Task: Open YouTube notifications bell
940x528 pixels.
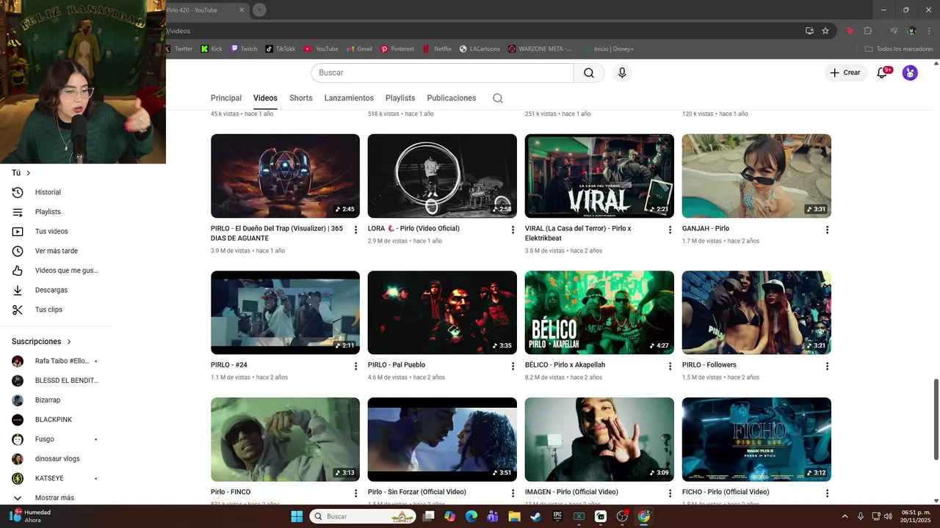Action: point(882,73)
